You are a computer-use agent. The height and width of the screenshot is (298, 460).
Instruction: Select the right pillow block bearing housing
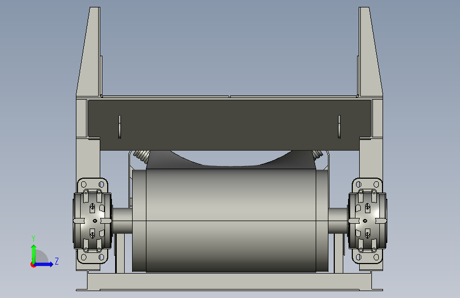[367, 221]
